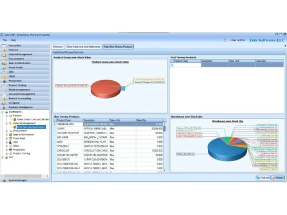Click the Sales & Distribution module icon
Screen dimensions: 287x215
[x=4, y=64]
